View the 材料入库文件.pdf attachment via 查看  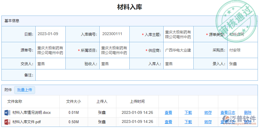pos(168,122)
